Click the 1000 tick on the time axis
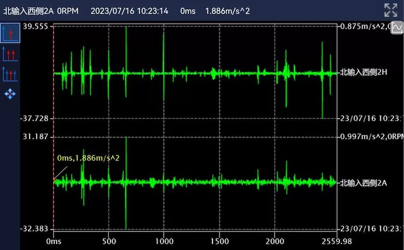Image resolution: width=404 pixels, height=250 pixels. click(x=164, y=241)
